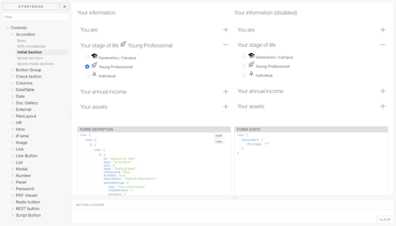Click the rocket icon beside the Young Professional option in the left form
396x226 pixels.
pos(94,65)
